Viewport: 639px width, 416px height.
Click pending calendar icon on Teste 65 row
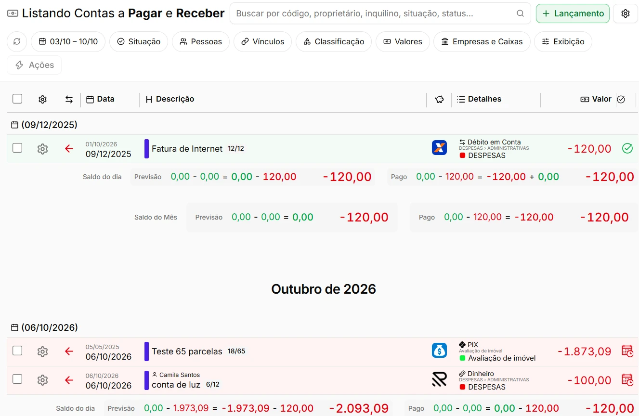coord(627,351)
